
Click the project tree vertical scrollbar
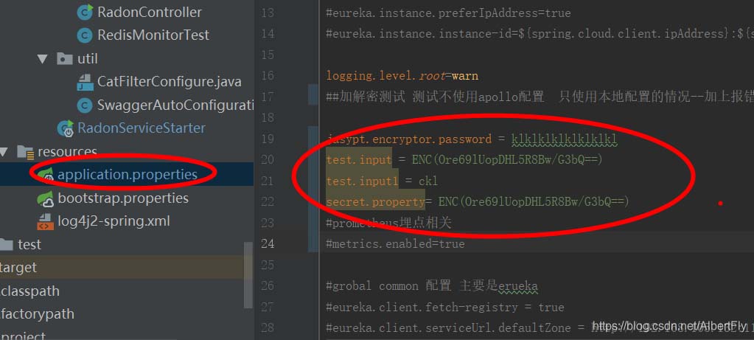(x=248, y=274)
